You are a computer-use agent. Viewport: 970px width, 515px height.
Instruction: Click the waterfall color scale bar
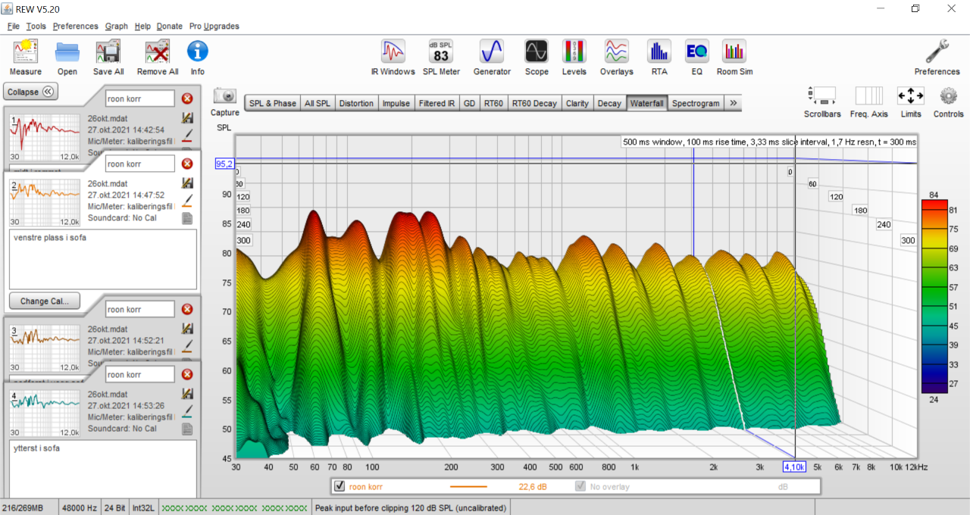(933, 295)
